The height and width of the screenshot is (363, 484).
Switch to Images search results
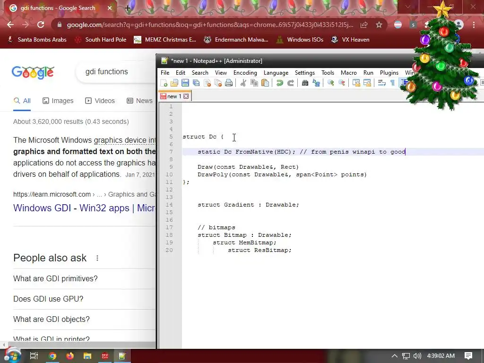(x=58, y=101)
